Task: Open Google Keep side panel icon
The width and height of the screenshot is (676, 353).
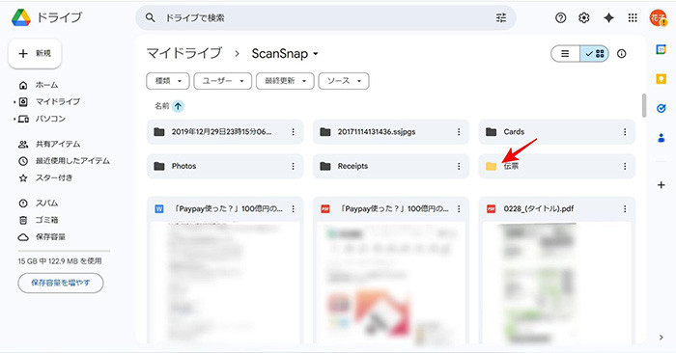Action: coord(661,79)
